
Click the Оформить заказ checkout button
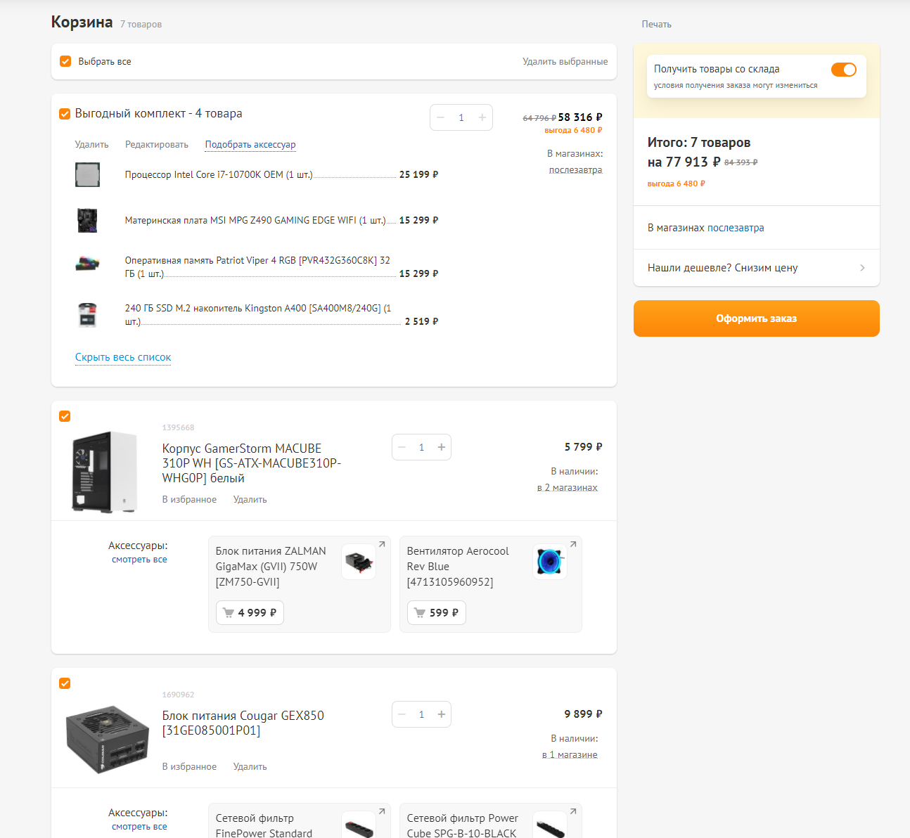pos(757,318)
